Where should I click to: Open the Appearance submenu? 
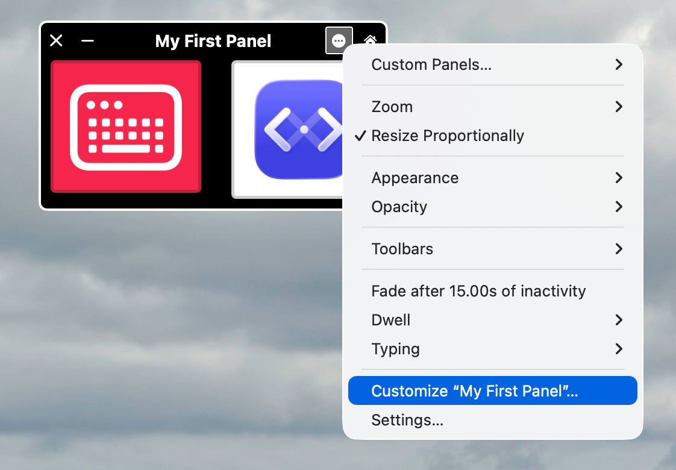415,178
